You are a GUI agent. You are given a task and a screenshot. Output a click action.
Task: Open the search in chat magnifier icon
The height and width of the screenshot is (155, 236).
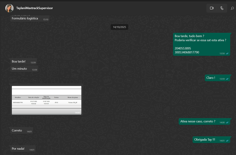(232, 8)
